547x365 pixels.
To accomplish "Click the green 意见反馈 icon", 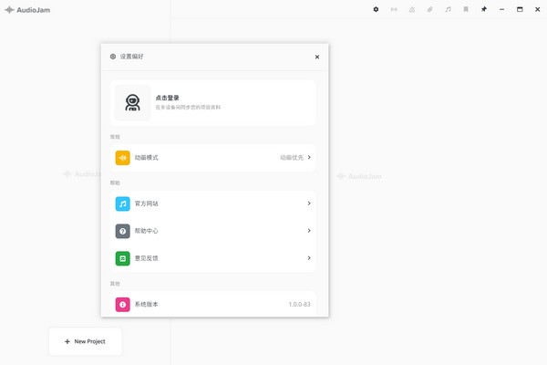I will [122, 258].
